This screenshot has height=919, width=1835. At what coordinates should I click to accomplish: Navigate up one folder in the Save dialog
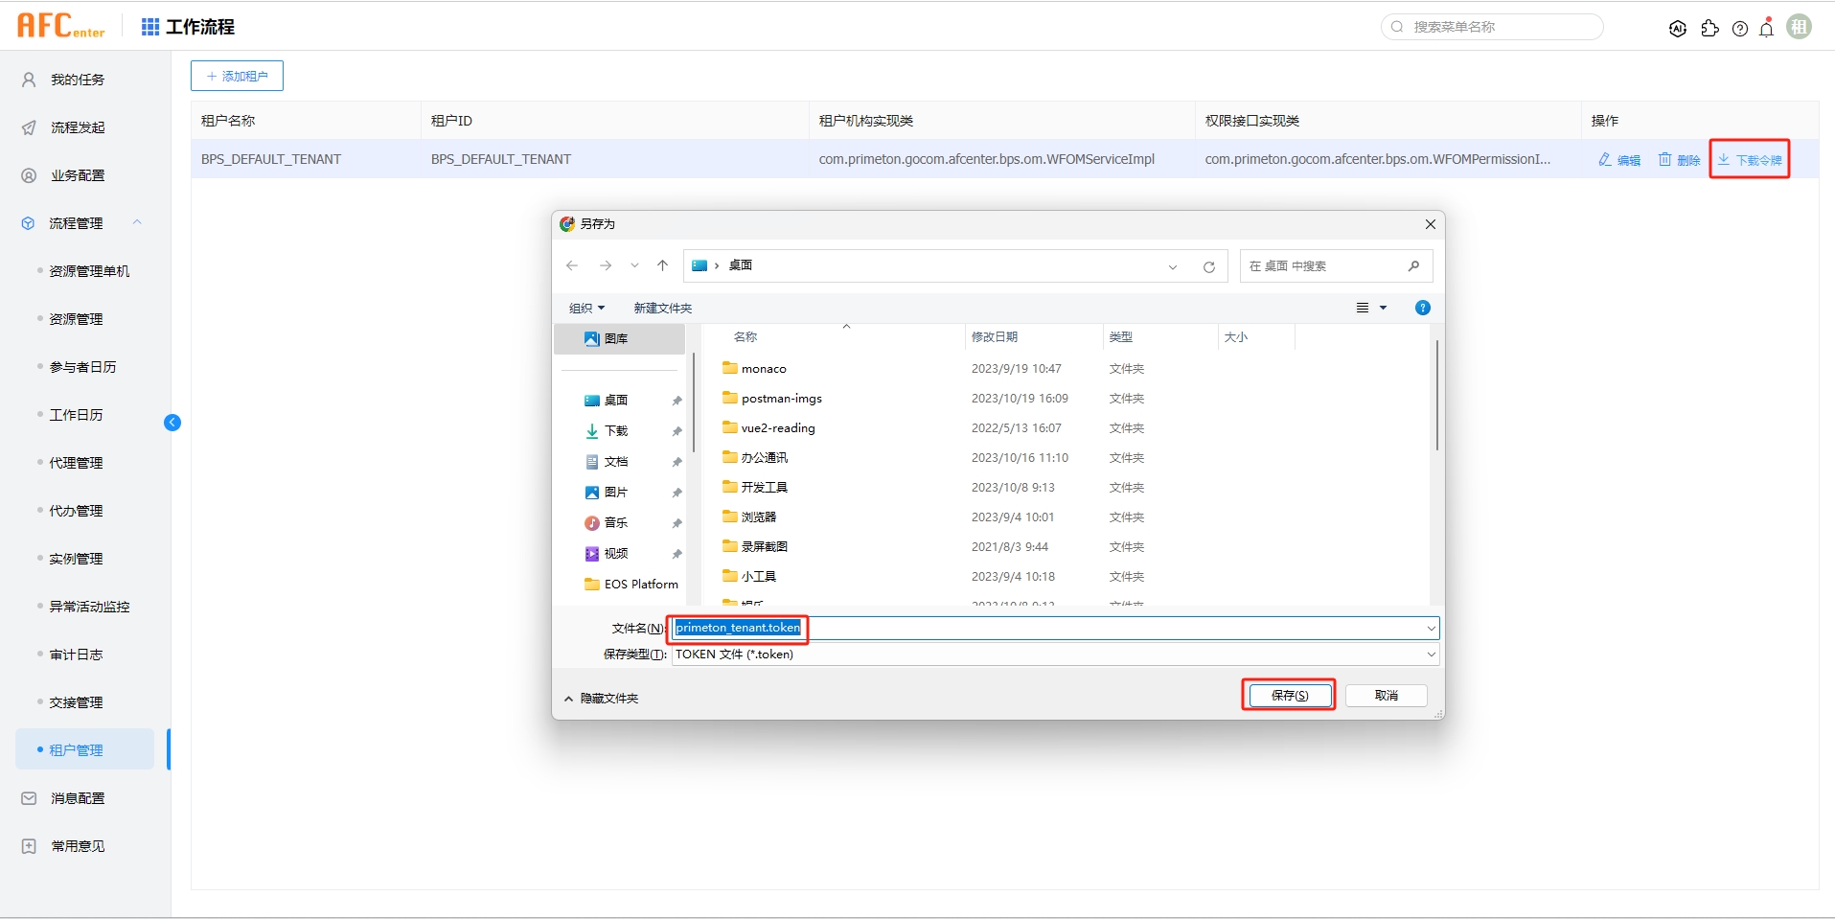[662, 265]
